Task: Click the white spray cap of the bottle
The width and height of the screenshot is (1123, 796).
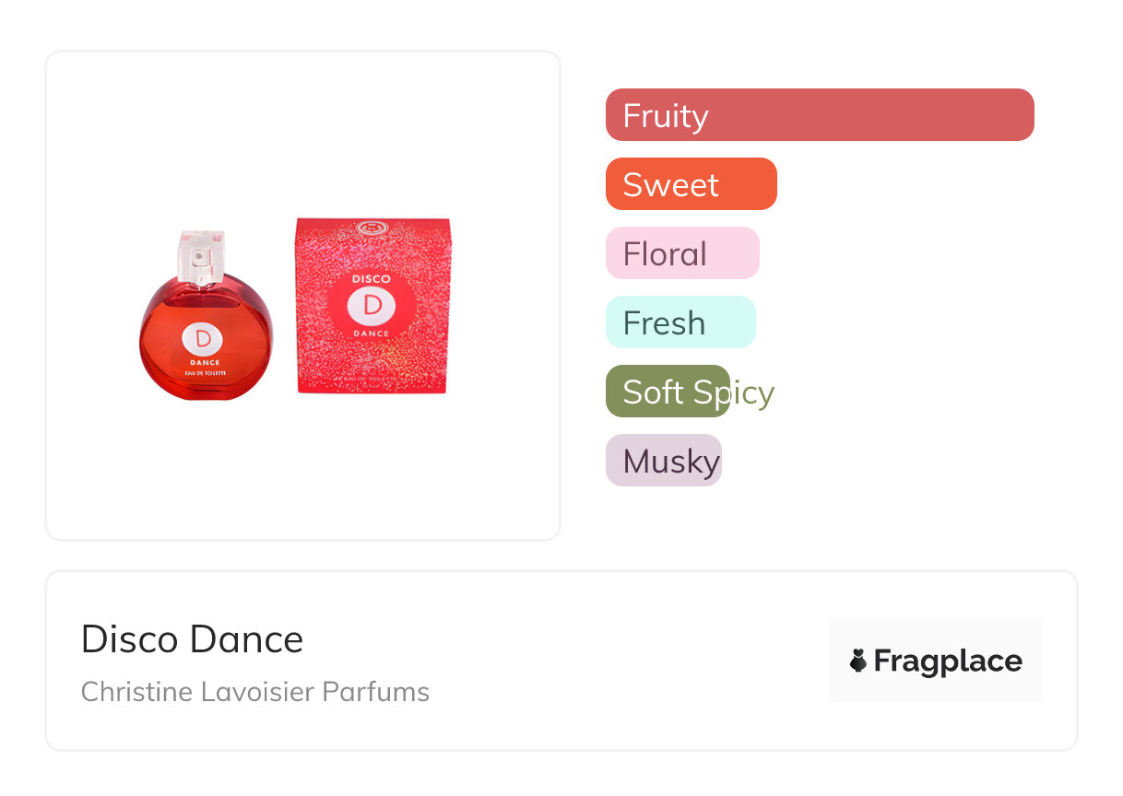Action: pyautogui.click(x=202, y=255)
